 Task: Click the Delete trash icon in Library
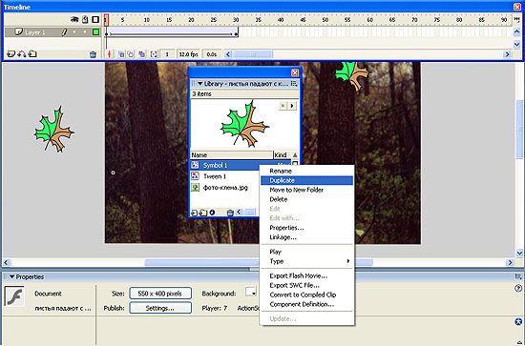(230, 213)
